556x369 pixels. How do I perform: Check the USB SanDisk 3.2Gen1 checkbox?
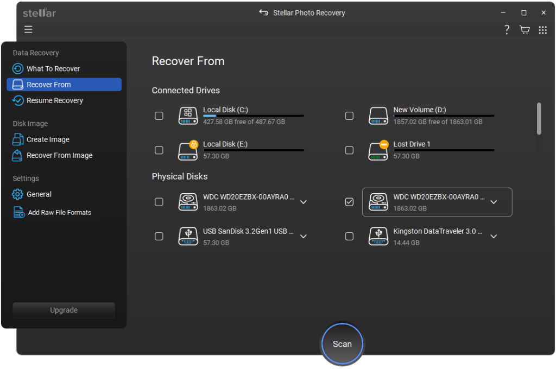point(159,237)
